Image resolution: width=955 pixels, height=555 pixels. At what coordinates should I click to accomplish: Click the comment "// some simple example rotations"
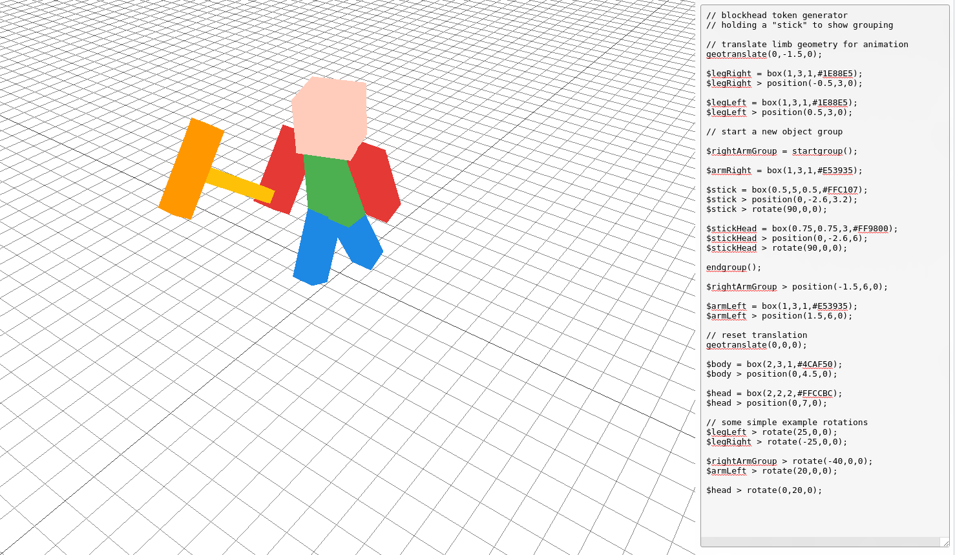point(787,423)
